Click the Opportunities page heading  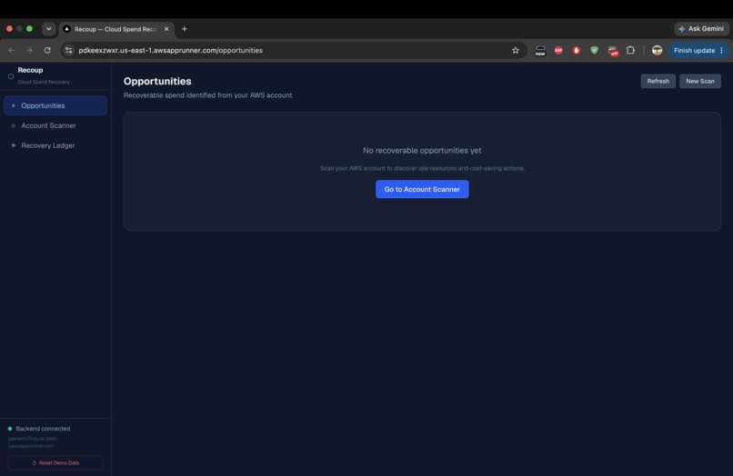(157, 81)
